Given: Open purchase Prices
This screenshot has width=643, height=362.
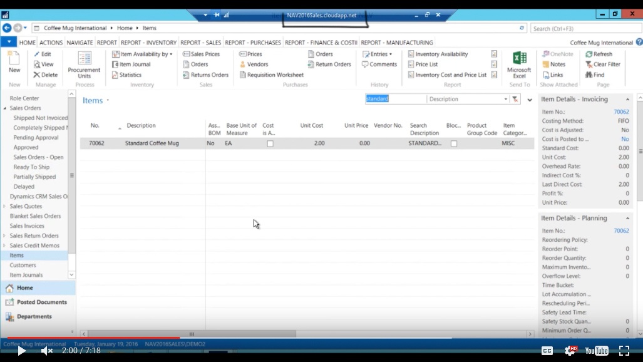Looking at the screenshot, I should (x=250, y=54).
